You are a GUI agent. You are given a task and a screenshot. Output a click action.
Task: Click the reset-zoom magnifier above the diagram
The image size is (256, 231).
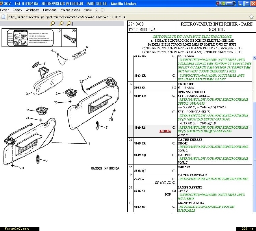click(70, 24)
